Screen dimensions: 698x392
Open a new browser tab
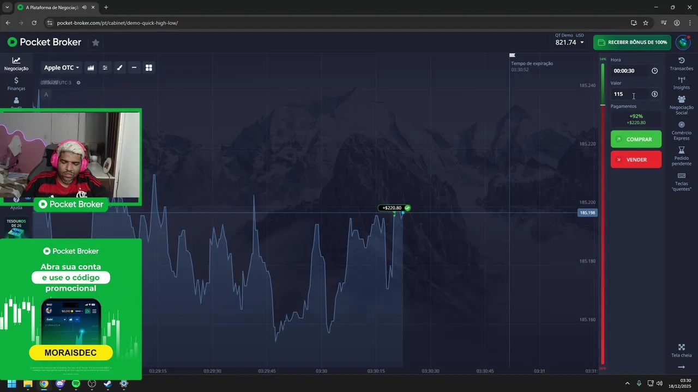pos(106,8)
